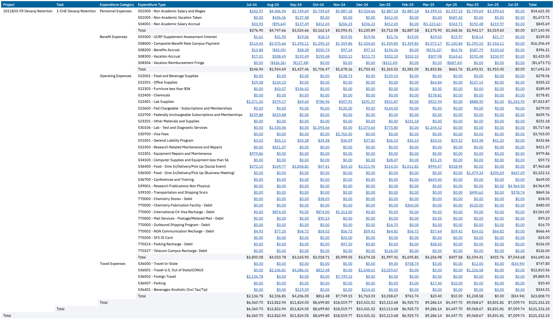The height and width of the screenshot is (321, 554).
Task: Click the $490.62 Transportation and Shipping May-25 amount
Action: (x=476, y=192)
